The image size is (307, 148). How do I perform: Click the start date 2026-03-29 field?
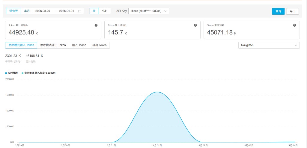click(x=43, y=11)
